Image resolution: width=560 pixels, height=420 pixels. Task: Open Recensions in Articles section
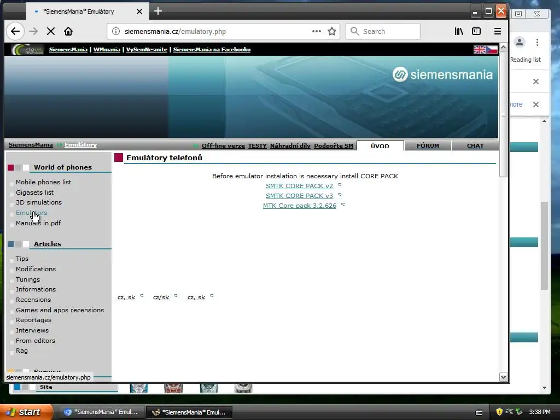33,300
